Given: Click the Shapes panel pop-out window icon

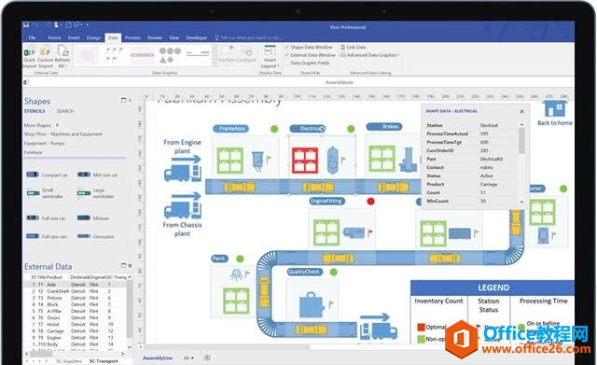Looking at the screenshot, I should coord(123,100).
